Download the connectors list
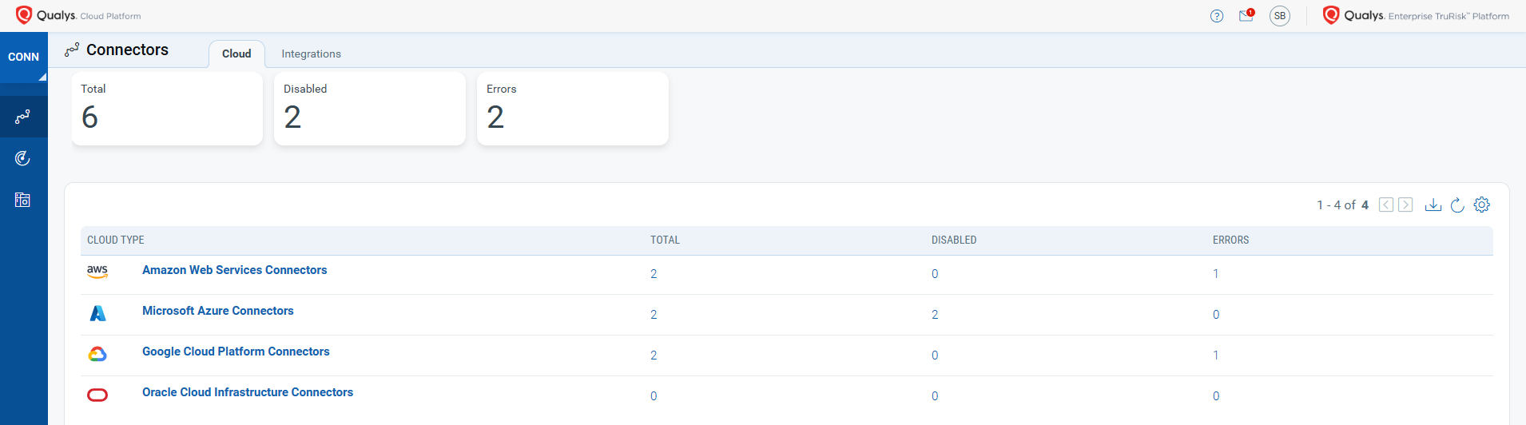Screen dimensions: 1526x425 tap(1433, 205)
